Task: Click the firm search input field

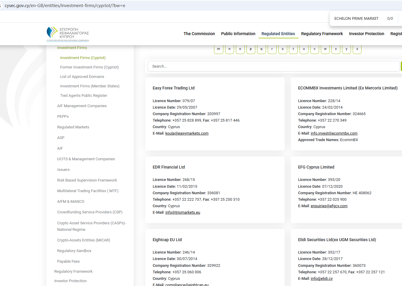Action: coord(273,66)
